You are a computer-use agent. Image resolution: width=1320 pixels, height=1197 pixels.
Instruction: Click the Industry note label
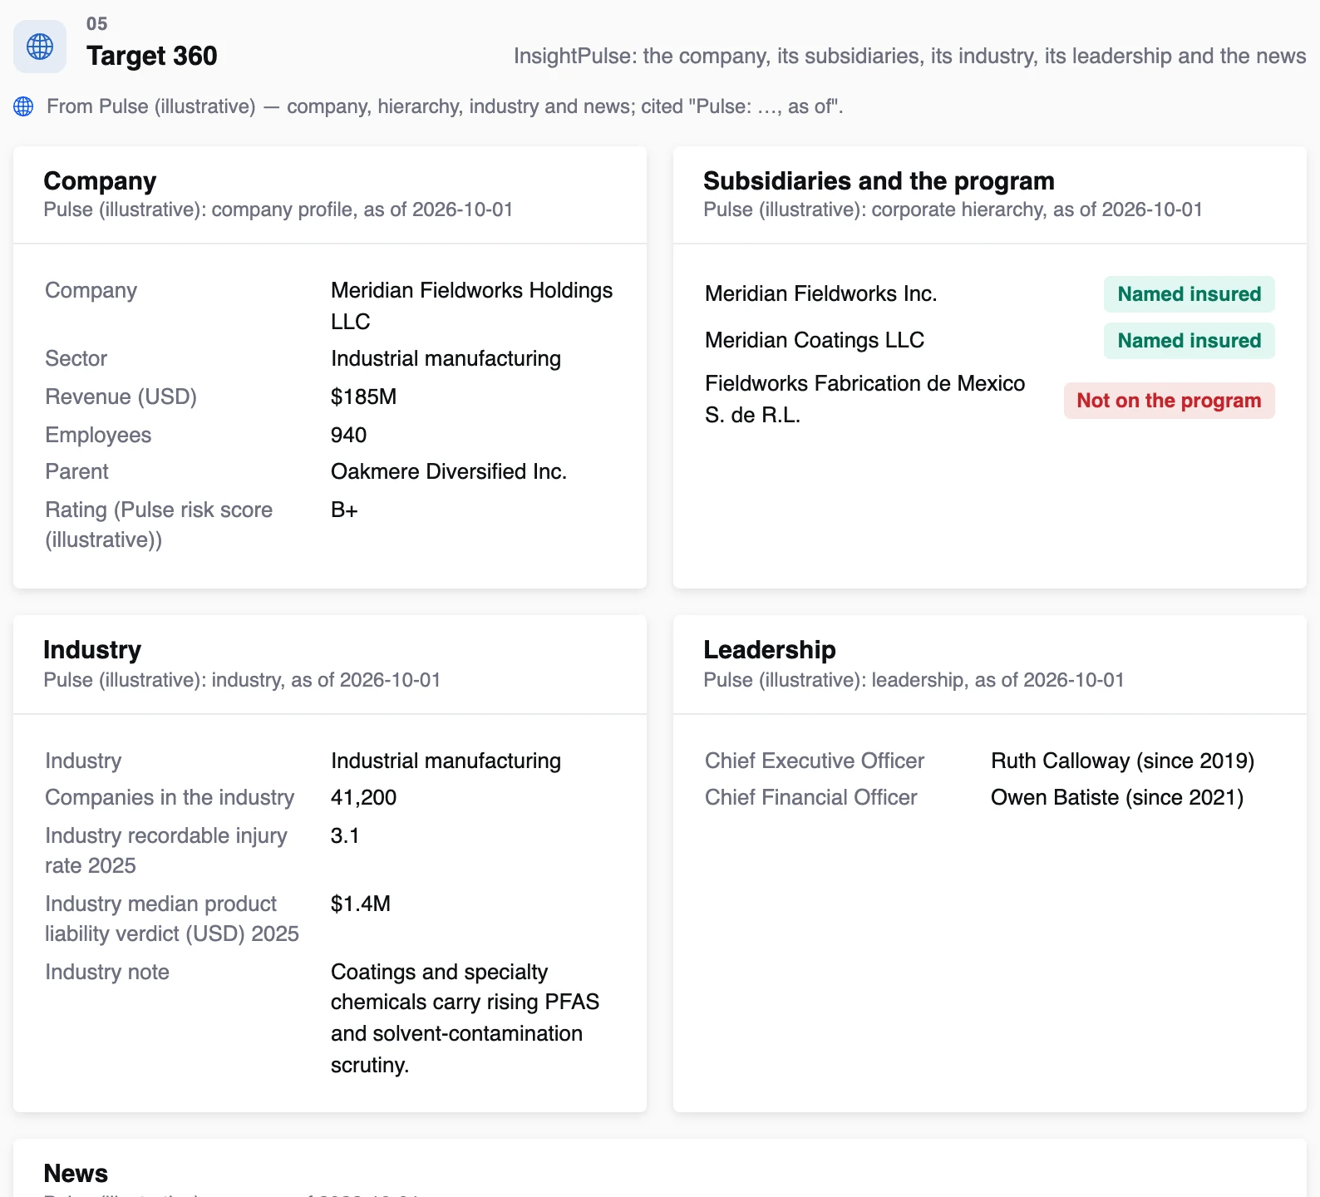coord(107,972)
